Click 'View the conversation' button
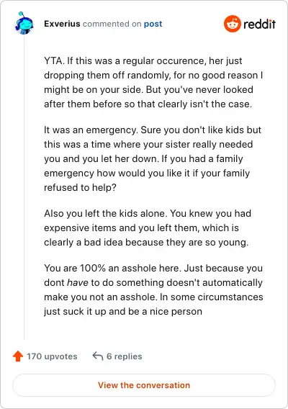The image size is (288, 409). pyautogui.click(x=144, y=385)
